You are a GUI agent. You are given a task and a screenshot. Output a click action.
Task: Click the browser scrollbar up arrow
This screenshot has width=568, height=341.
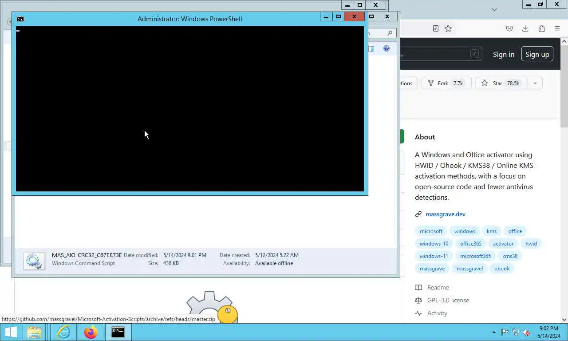click(564, 41)
